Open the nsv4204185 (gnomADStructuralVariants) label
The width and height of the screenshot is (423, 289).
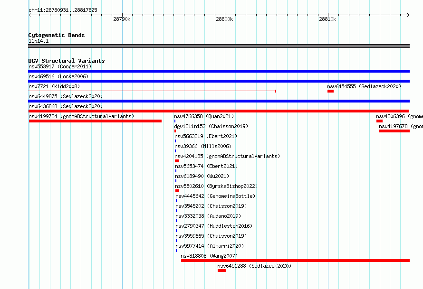(227, 156)
